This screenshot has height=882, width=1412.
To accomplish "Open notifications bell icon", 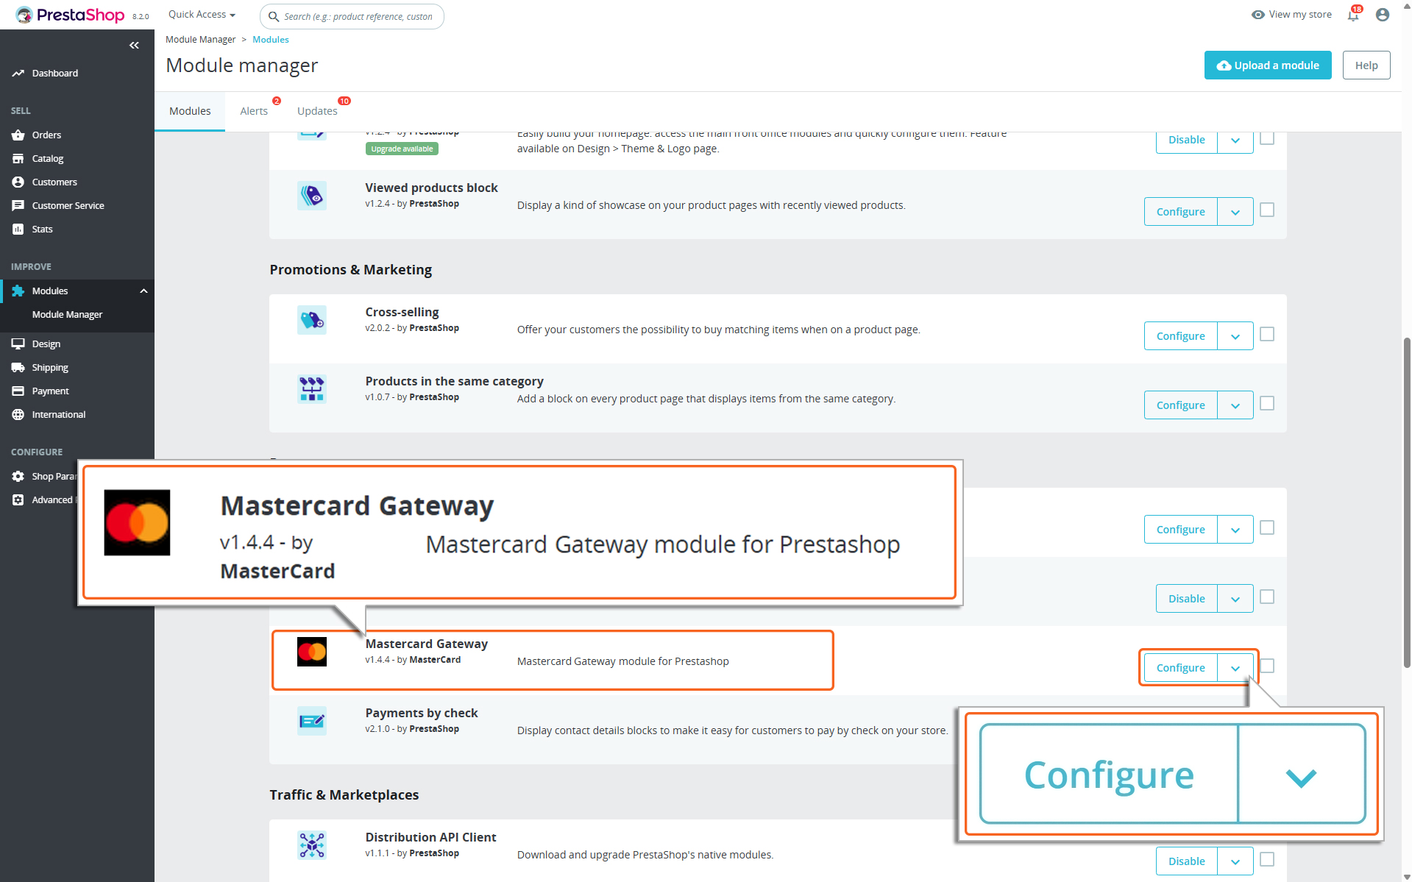I will pyautogui.click(x=1353, y=15).
